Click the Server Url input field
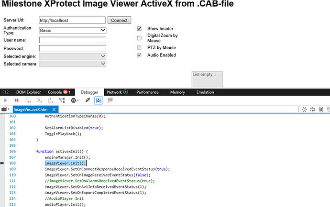The height and width of the screenshot is (207, 330). [x=72, y=21]
